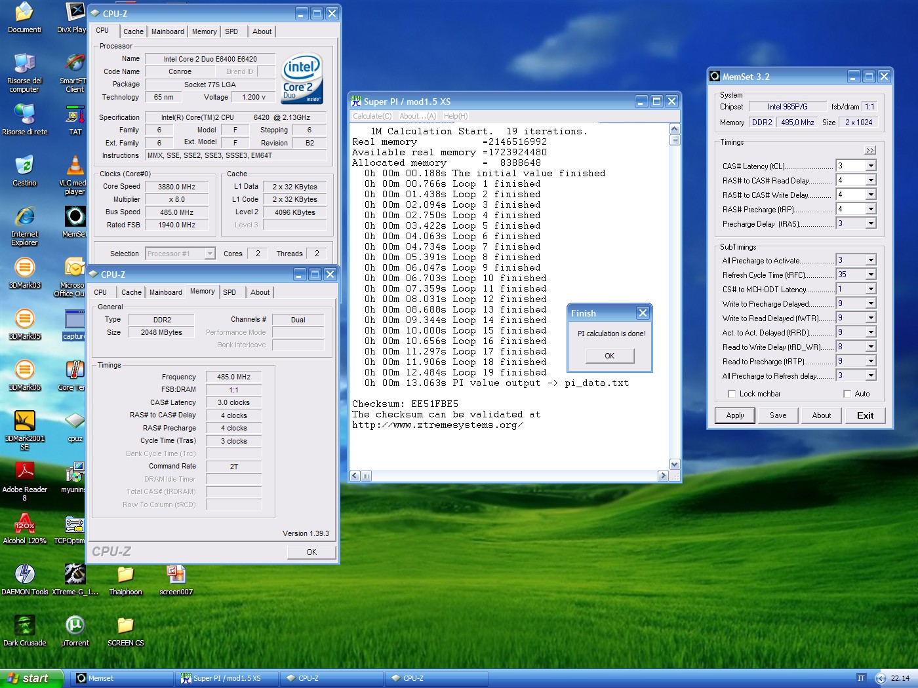Screen dimensions: 918x688
Task: Launch Alcohol 120% desktop icon
Action: (24, 528)
